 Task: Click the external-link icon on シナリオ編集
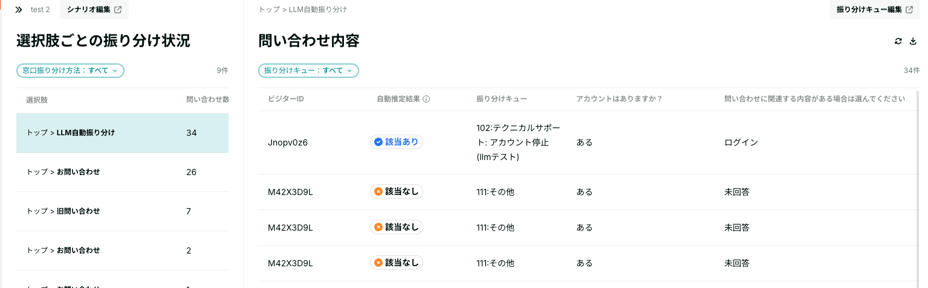(118, 10)
